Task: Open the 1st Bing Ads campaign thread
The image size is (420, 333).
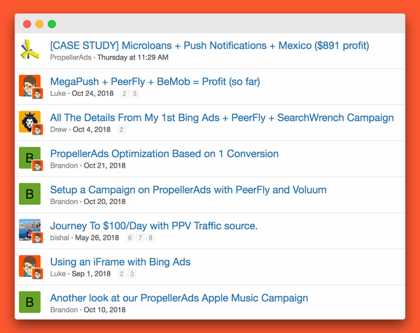Action: coord(221,118)
